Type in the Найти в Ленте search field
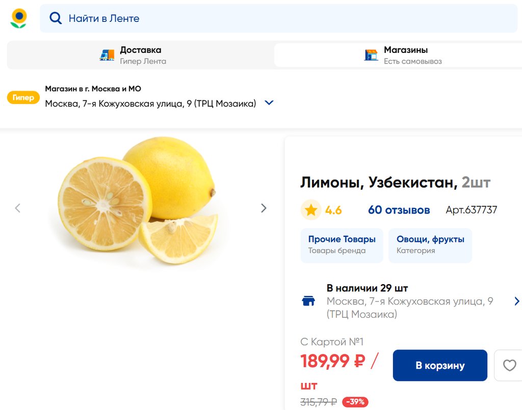The image size is (522, 410). point(285,18)
